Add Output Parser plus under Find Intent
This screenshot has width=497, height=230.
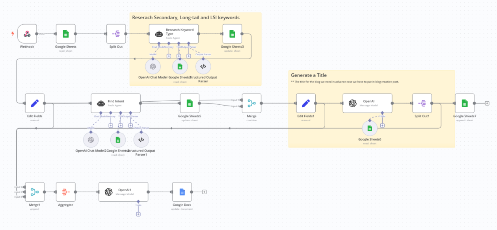[x=130, y=126]
